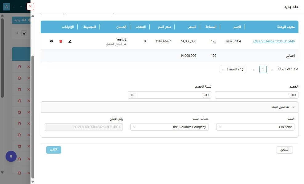The image size is (304, 184).
Task: Click the اجمالي total row label
Action: tap(290, 56)
